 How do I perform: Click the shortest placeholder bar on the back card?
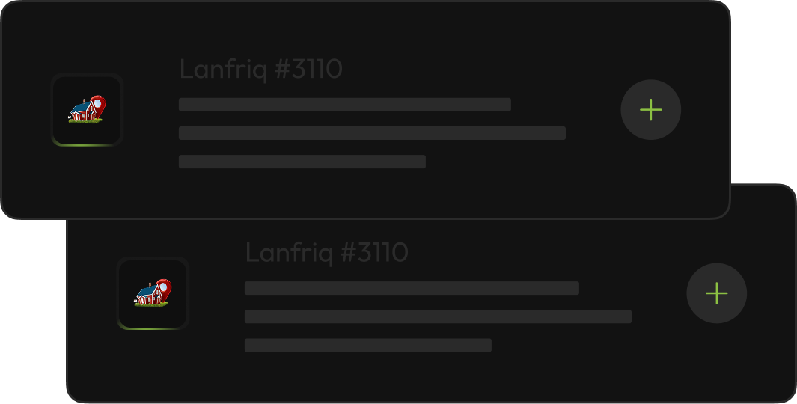coord(367,345)
